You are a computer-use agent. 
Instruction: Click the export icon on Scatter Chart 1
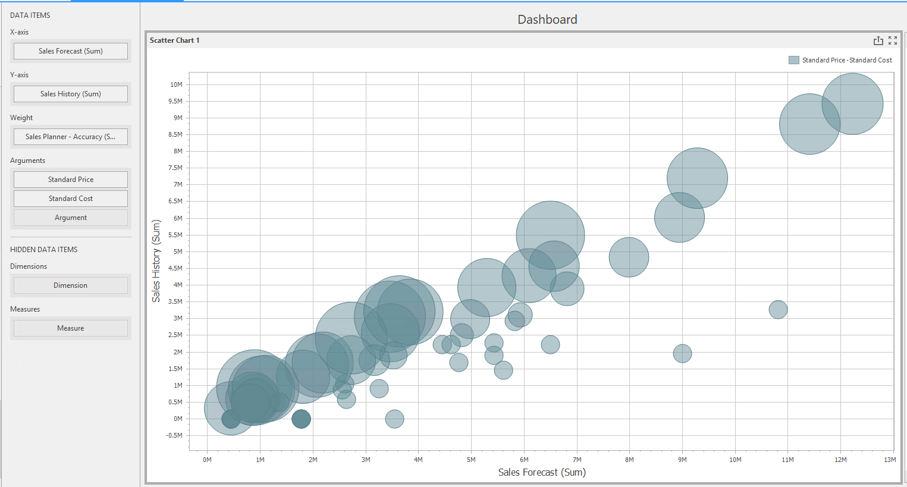pos(878,40)
